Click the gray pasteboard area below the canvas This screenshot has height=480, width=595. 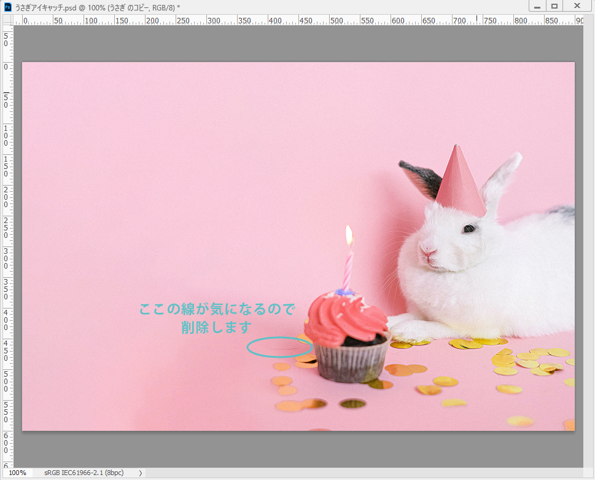click(295, 449)
